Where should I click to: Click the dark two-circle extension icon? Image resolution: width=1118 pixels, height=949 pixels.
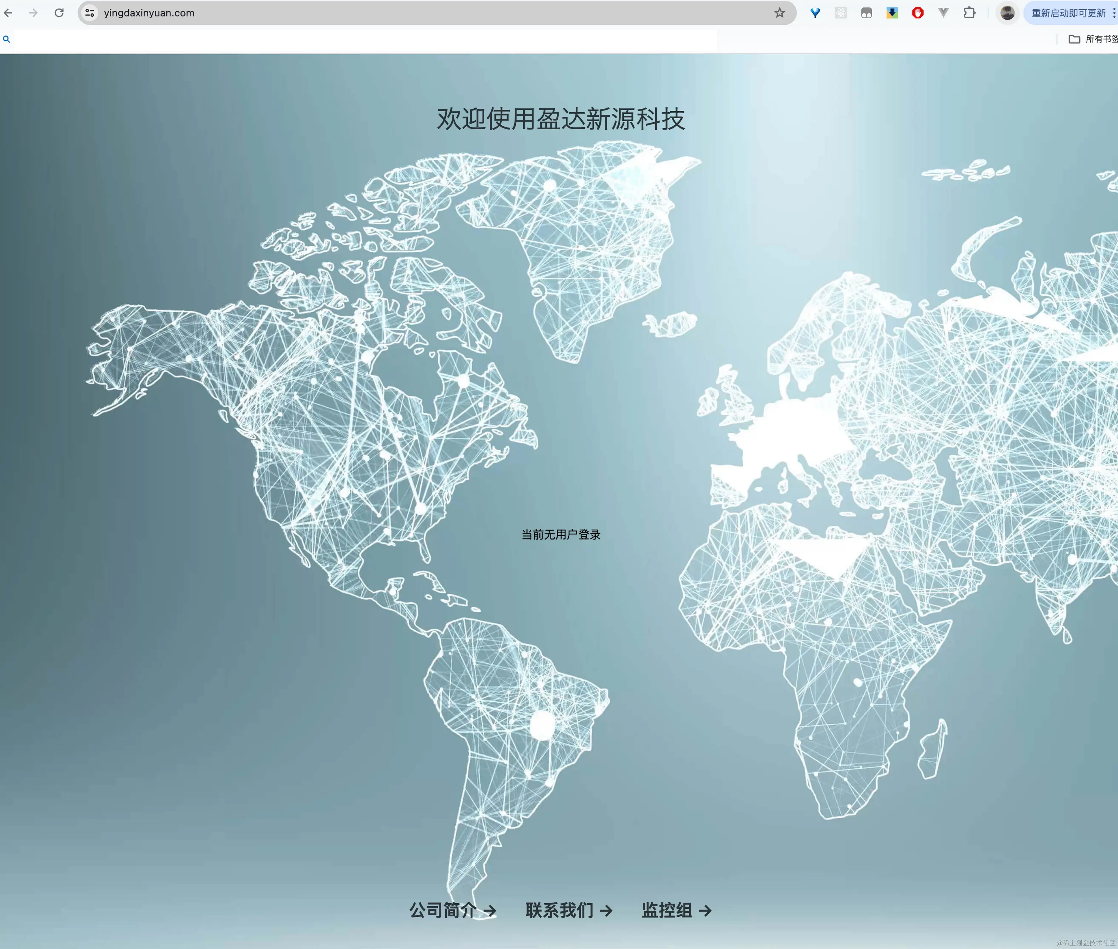pos(866,12)
